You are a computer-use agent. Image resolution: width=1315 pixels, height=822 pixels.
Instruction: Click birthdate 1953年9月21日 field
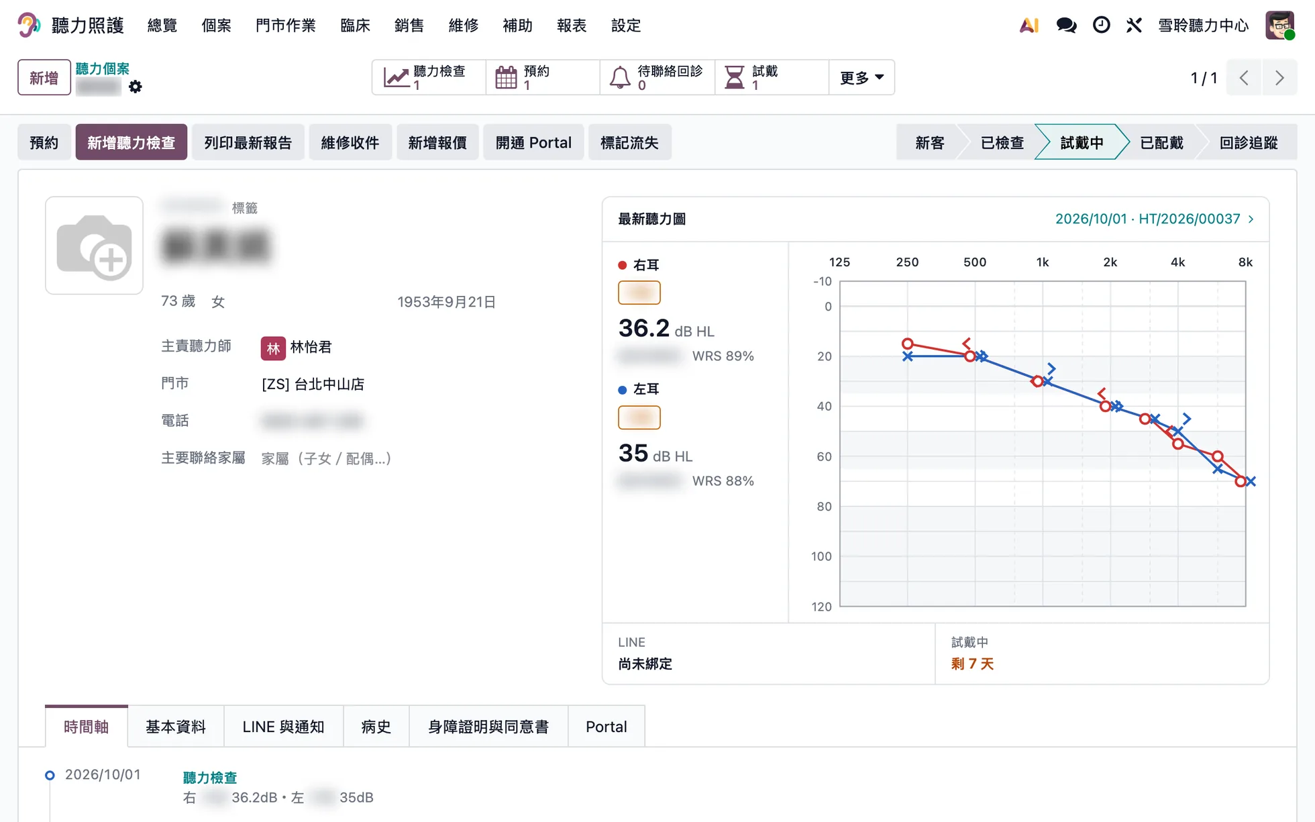(x=447, y=302)
